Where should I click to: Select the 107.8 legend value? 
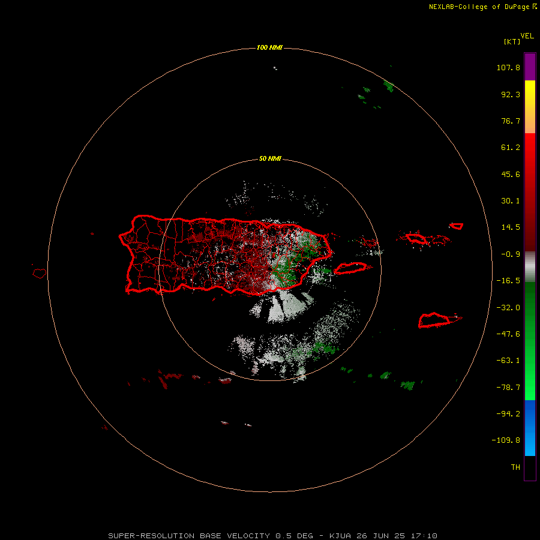[x=508, y=67]
